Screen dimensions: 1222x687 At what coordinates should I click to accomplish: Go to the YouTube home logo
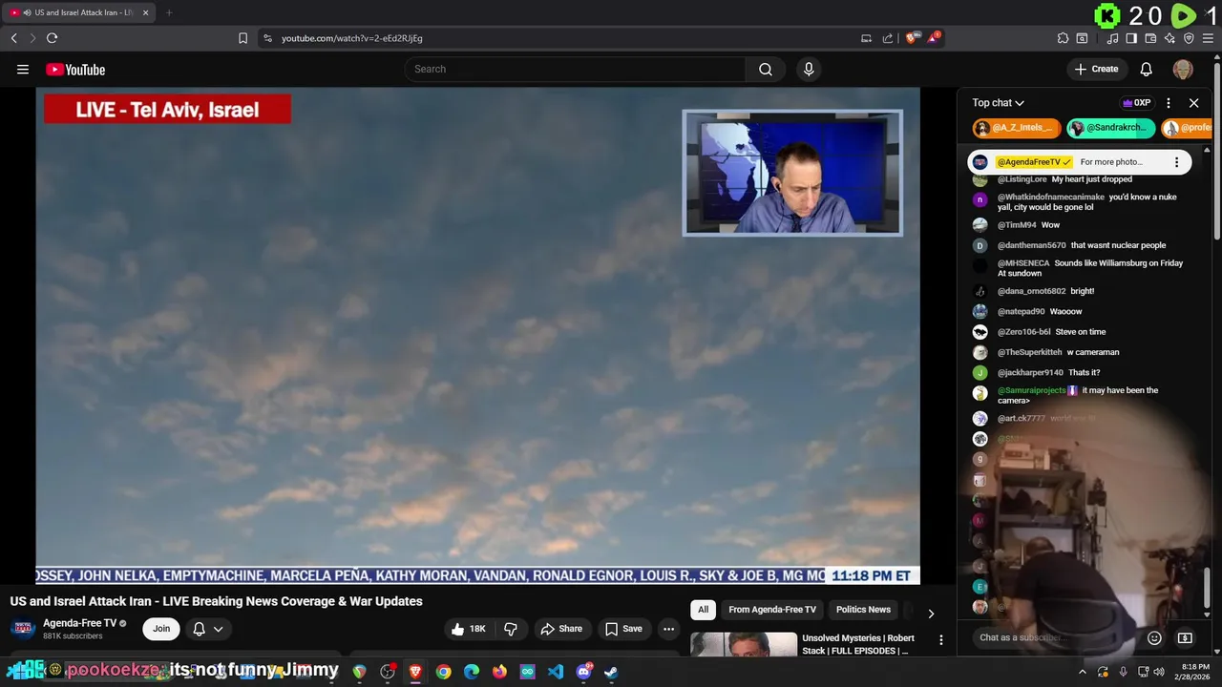coord(75,70)
